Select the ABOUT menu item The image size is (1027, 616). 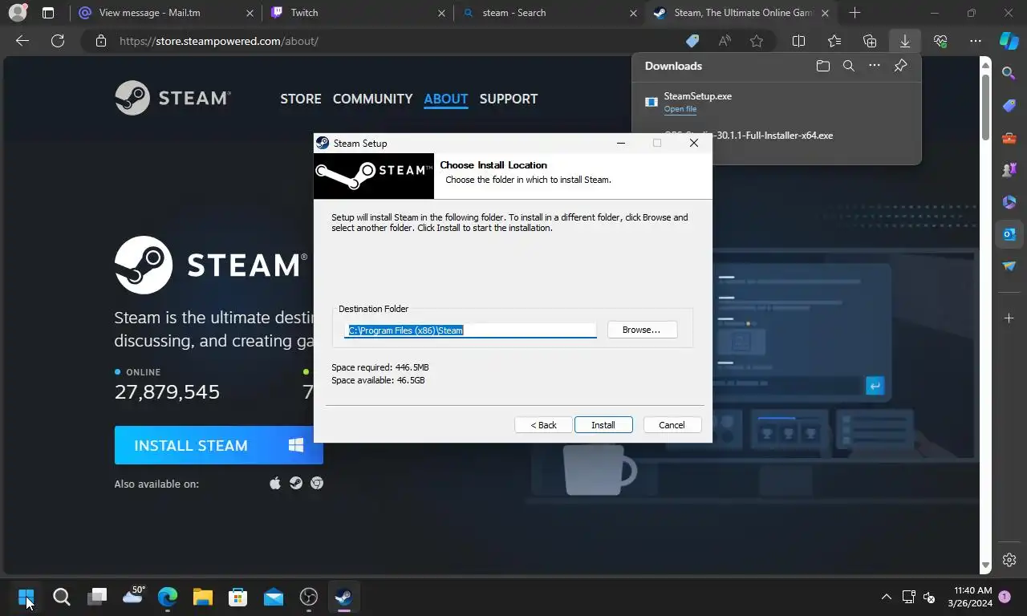pyautogui.click(x=446, y=99)
